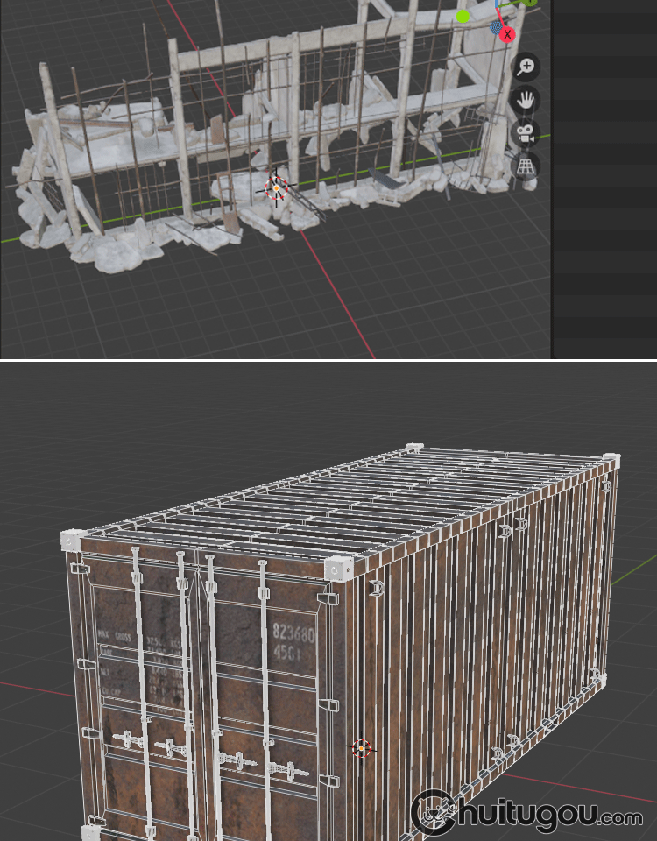Click the light green axis gizmo dot
Image resolution: width=657 pixels, height=841 pixels.
(463, 16)
